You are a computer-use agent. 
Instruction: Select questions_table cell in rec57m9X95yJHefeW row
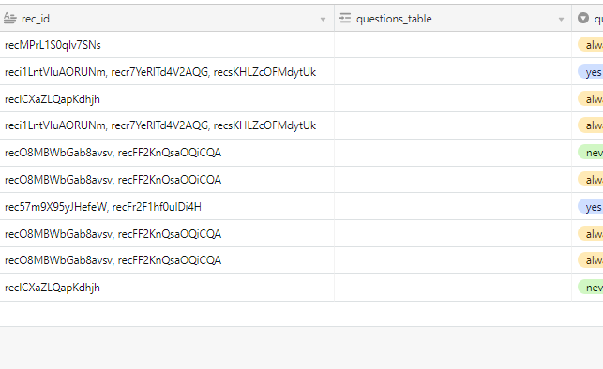(453, 207)
